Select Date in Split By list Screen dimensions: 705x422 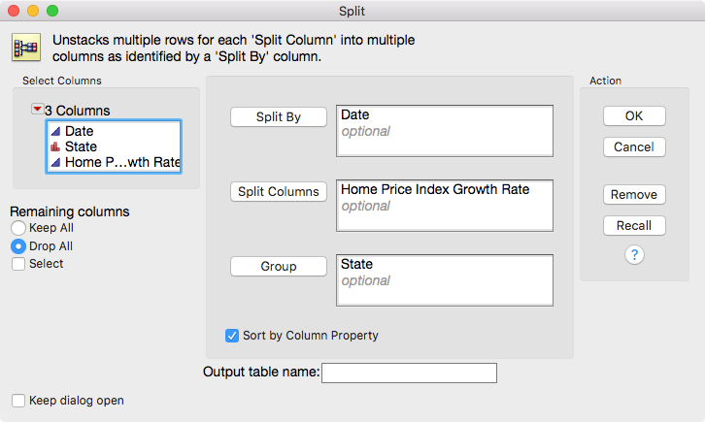(355, 114)
